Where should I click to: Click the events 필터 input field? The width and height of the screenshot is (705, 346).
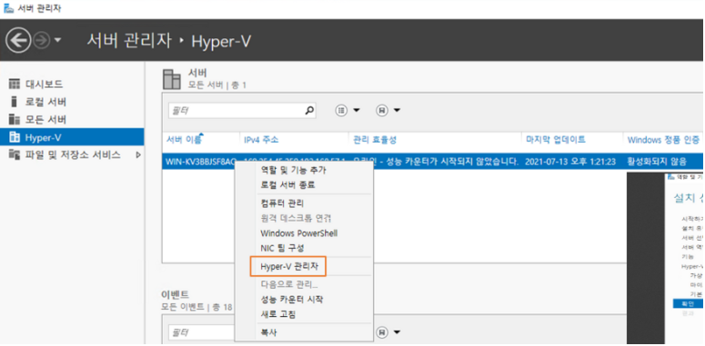click(x=202, y=332)
